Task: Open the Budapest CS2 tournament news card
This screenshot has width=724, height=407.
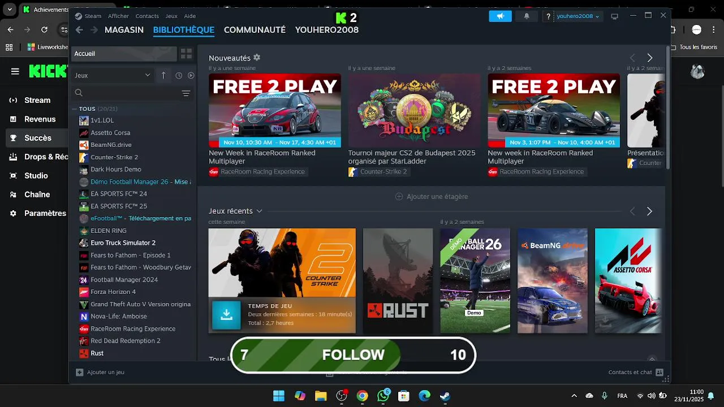Action: pos(414,110)
